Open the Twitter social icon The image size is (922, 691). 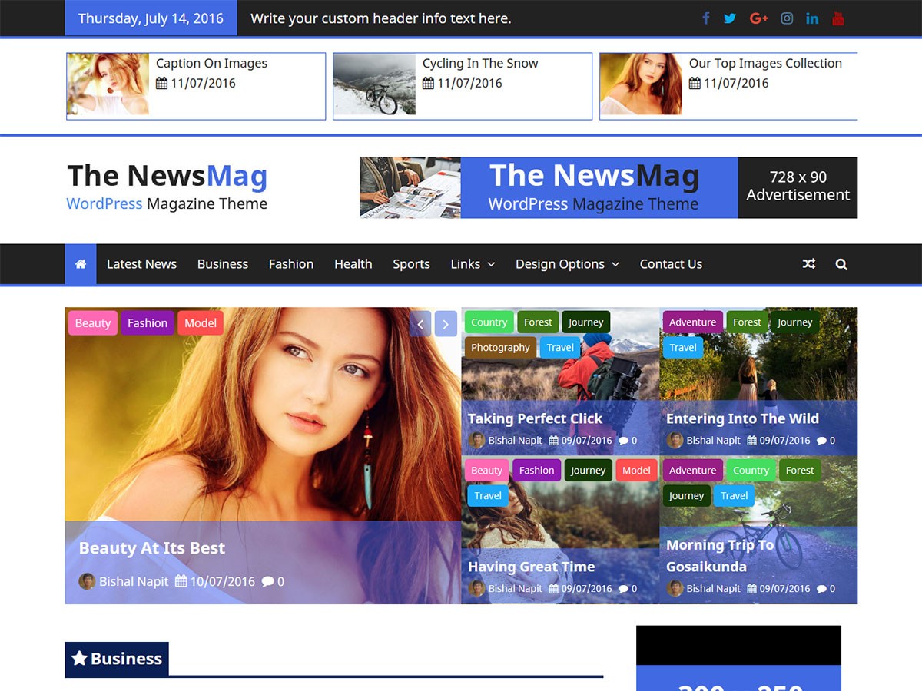tap(730, 18)
